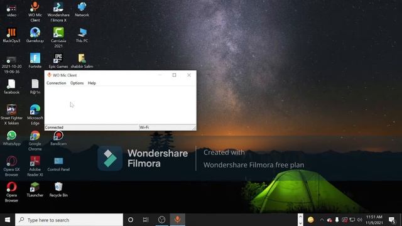This screenshot has height=226, width=402.
Task: Open the R@1n file icon
Action: coord(35,87)
